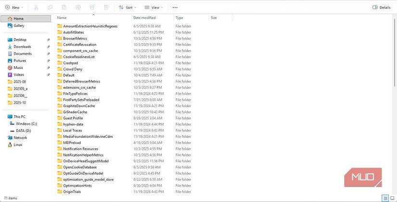Toggle the Details pane button
Image resolution: width=397 pixels, height=202 pixels.
pyautogui.click(x=382, y=8)
